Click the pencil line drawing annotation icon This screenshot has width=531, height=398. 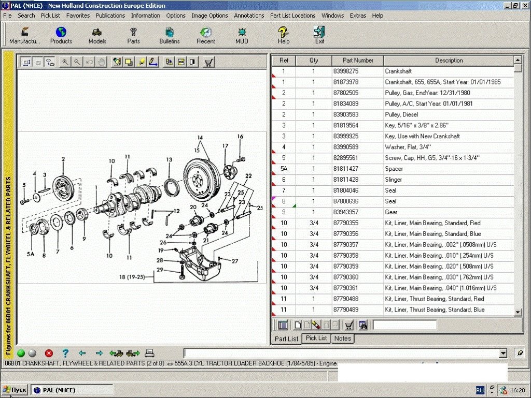click(153, 62)
